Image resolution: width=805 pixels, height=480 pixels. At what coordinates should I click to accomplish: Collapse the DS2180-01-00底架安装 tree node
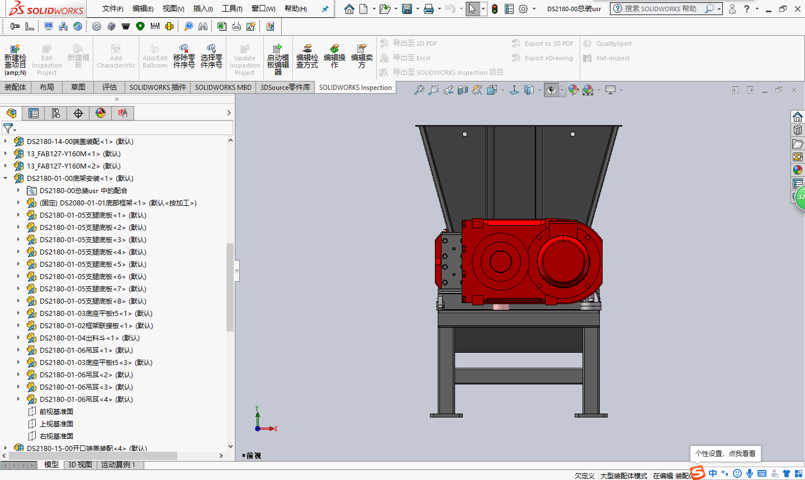click(6, 179)
